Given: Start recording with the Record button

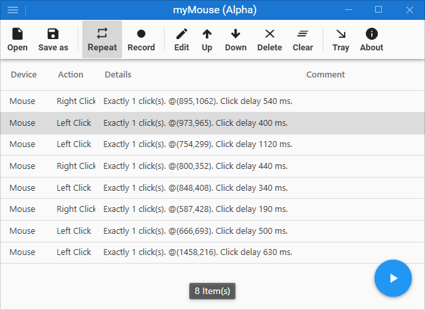Looking at the screenshot, I should pos(141,40).
